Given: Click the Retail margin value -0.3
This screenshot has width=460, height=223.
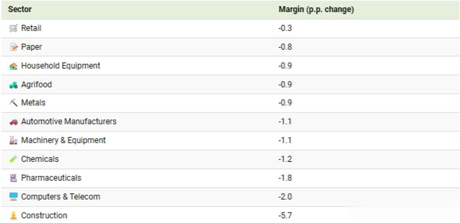Looking at the screenshot, I should tap(285, 28).
